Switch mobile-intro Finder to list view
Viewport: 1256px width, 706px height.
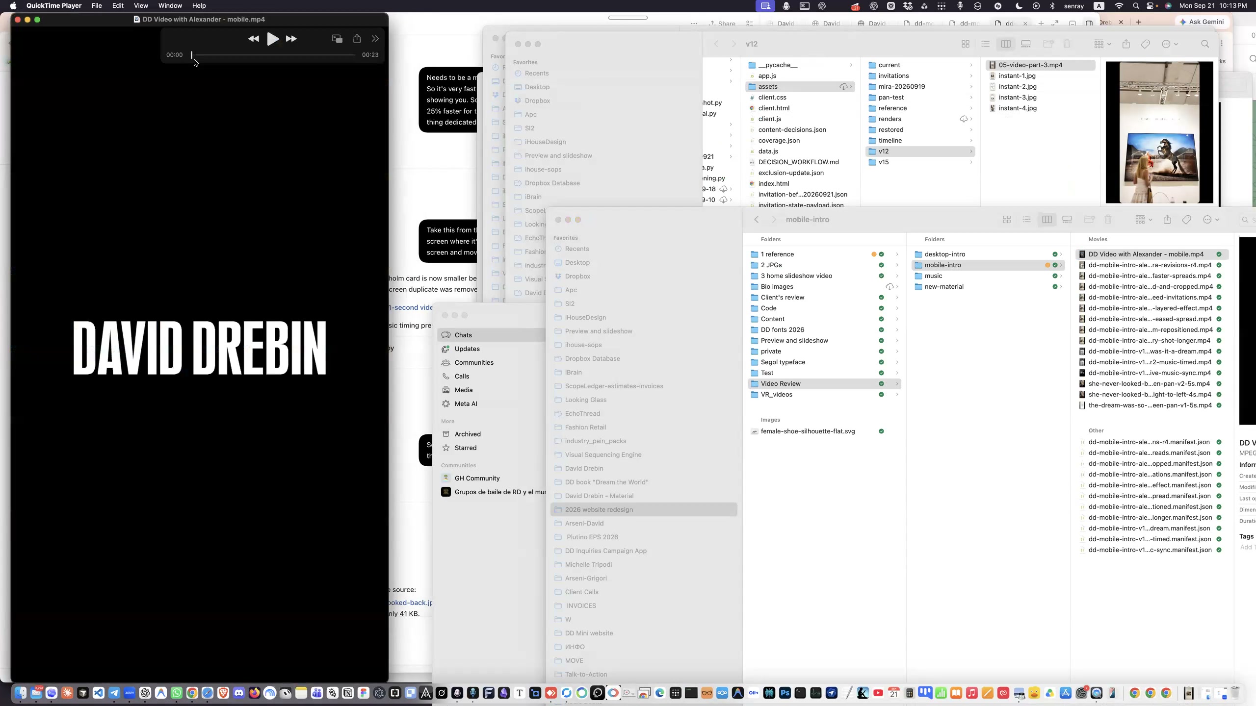pyautogui.click(x=1026, y=220)
